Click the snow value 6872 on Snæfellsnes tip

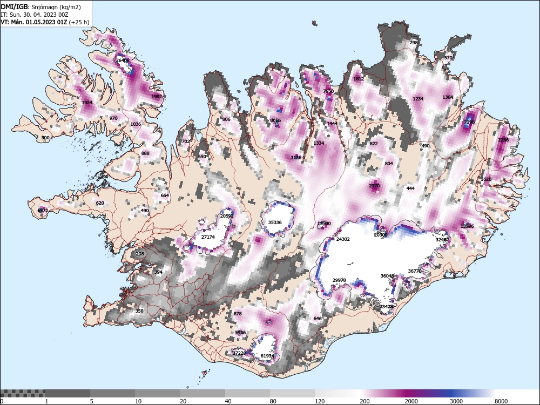coord(43,211)
